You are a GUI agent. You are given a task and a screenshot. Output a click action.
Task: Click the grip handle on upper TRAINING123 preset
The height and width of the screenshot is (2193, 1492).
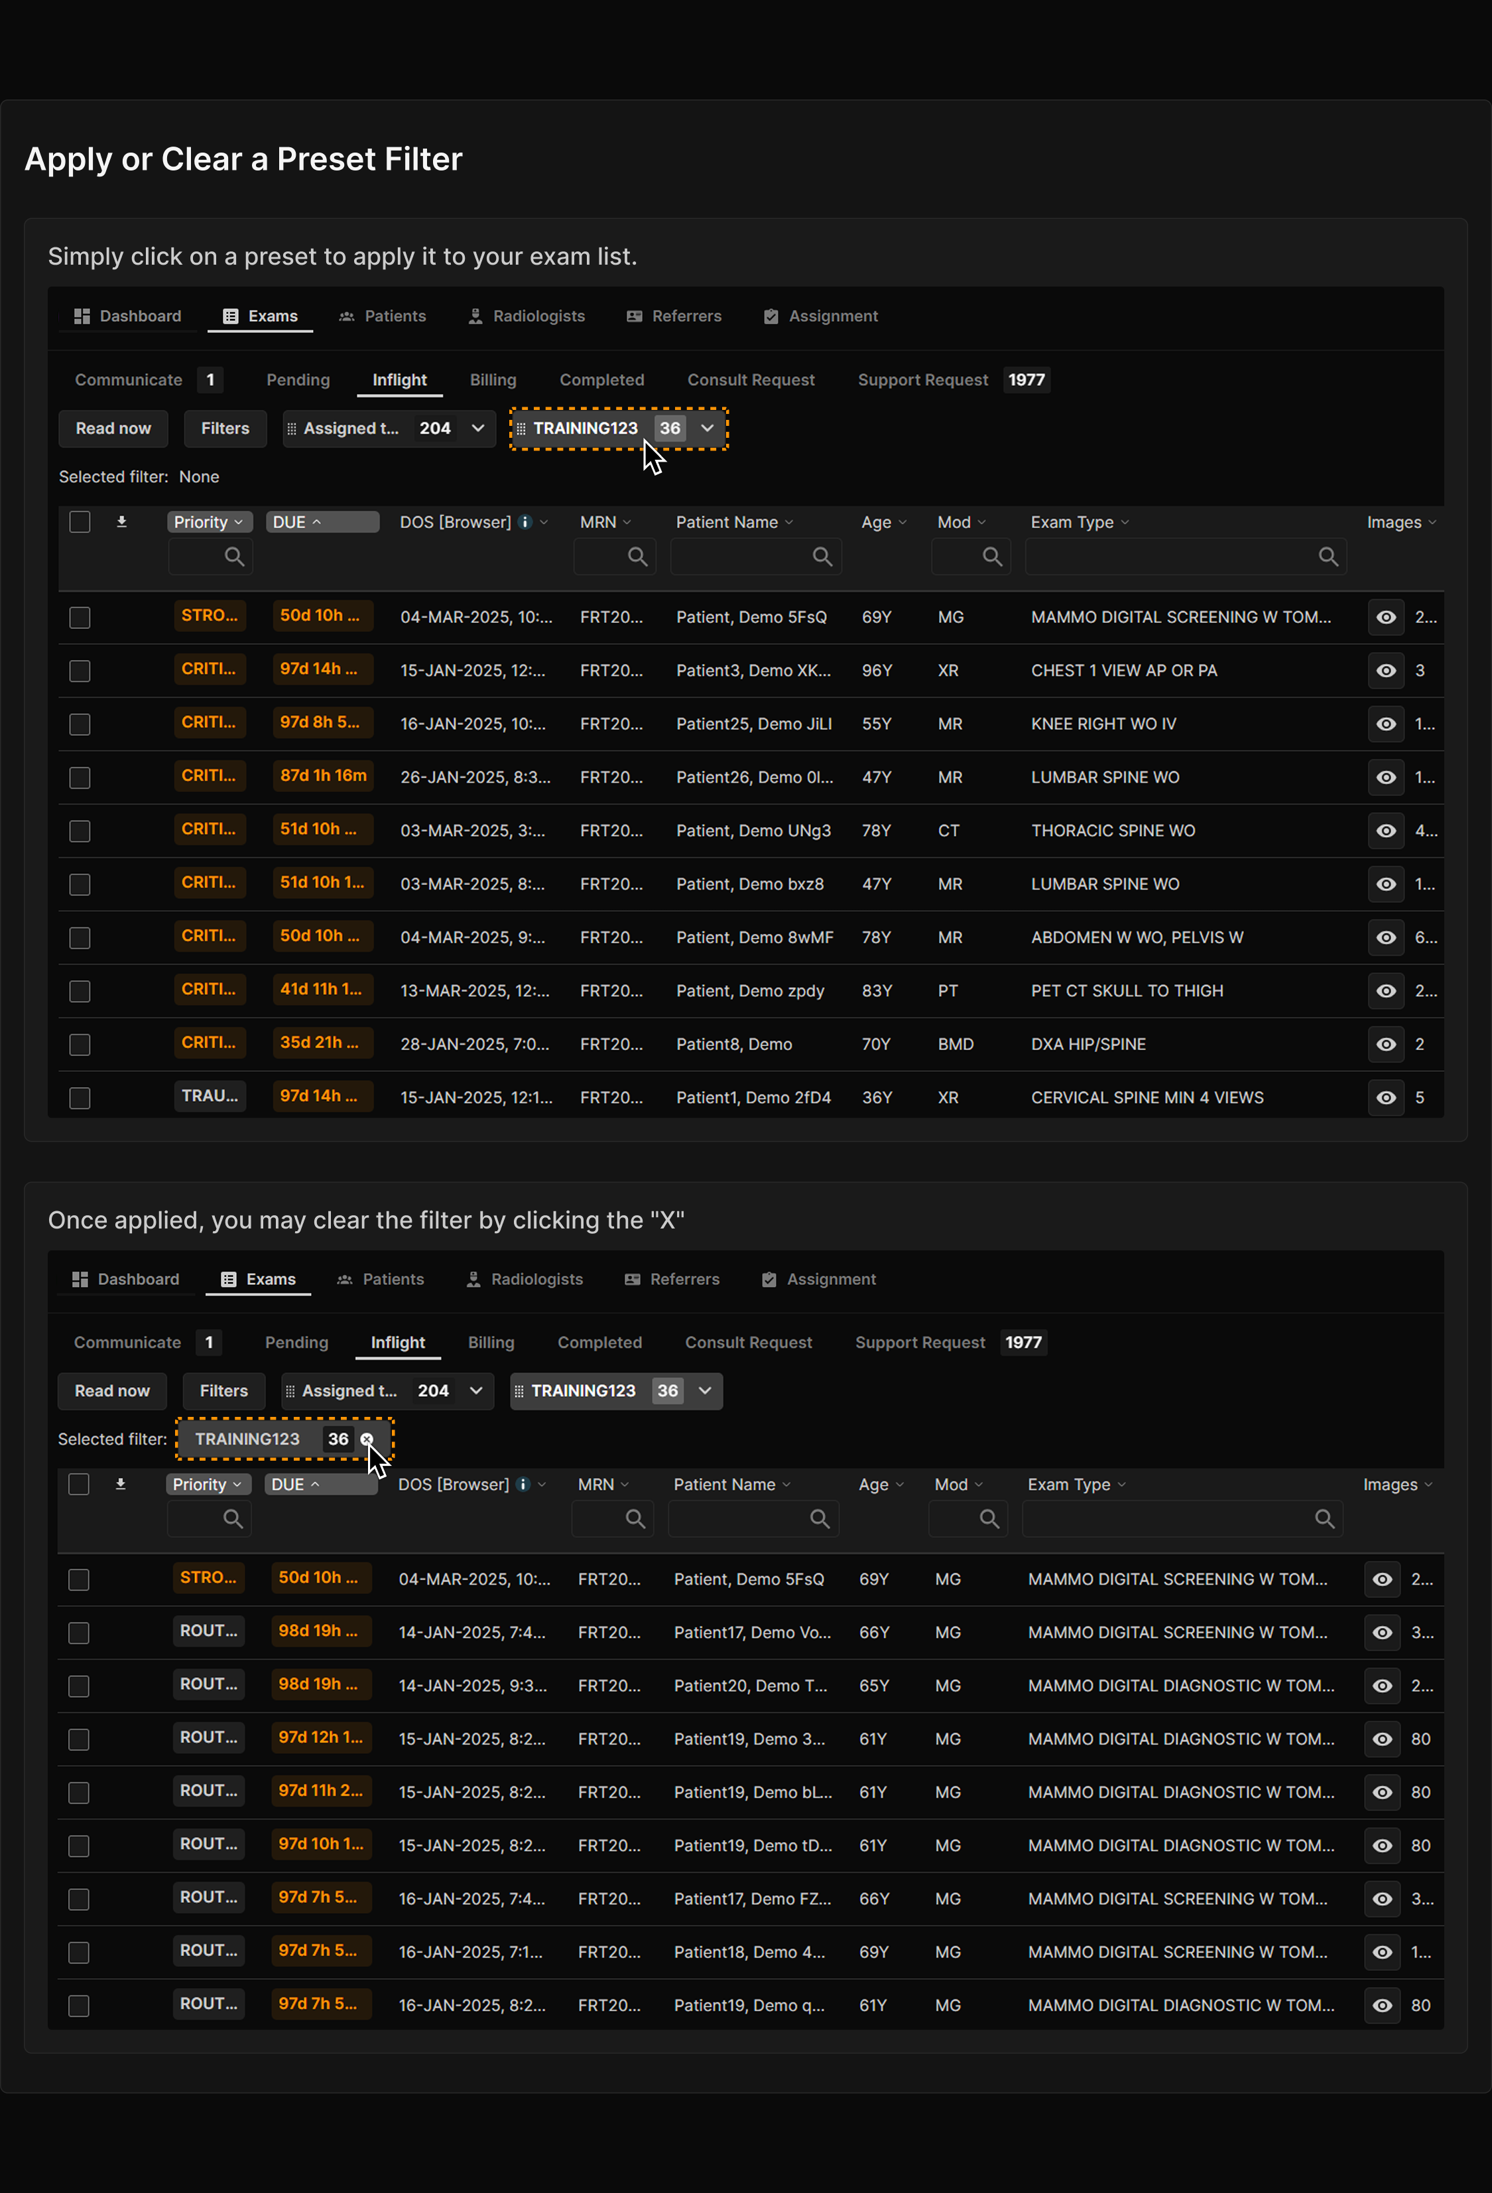521,429
